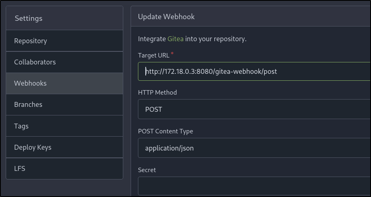Click the HTTP Method label
The width and height of the screenshot is (371, 197).
(157, 93)
